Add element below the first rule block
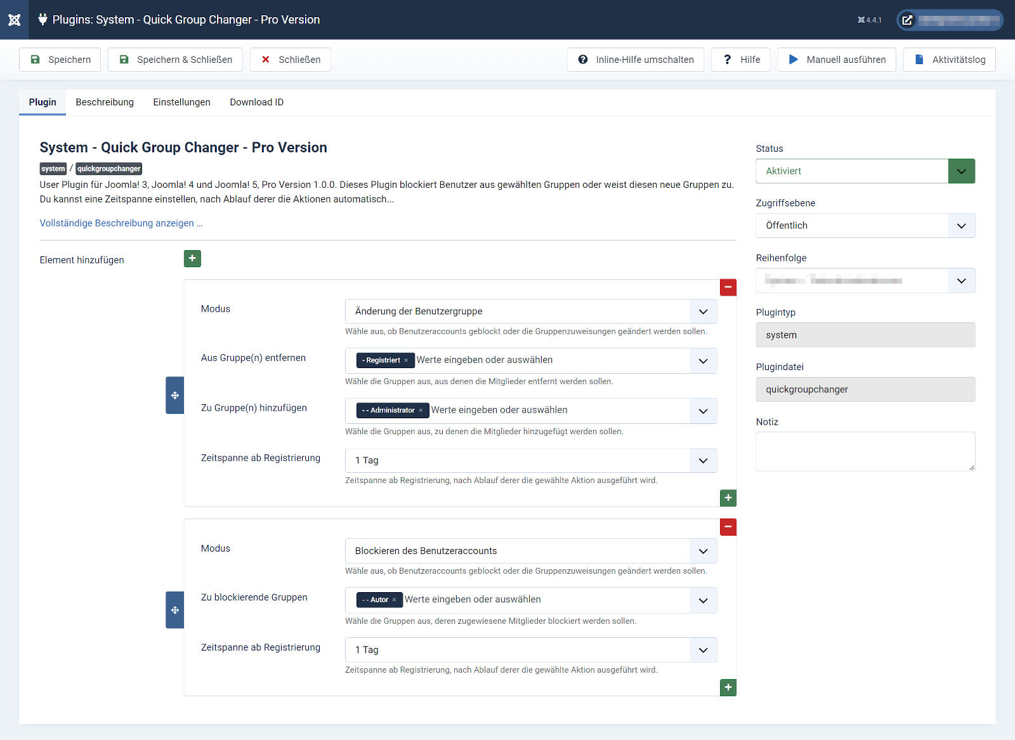This screenshot has width=1015, height=740. [x=728, y=498]
